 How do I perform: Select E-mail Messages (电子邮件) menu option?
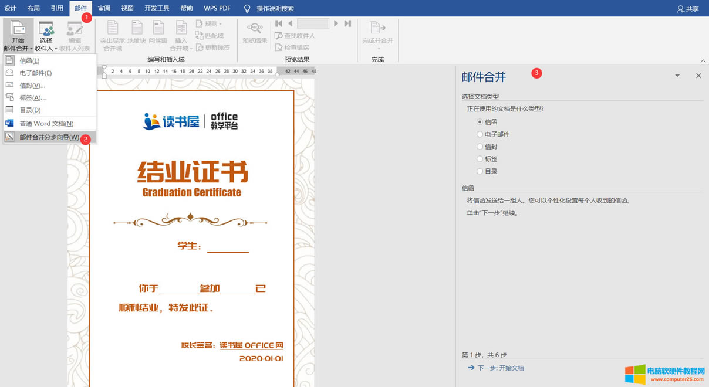pyautogui.click(x=35, y=73)
